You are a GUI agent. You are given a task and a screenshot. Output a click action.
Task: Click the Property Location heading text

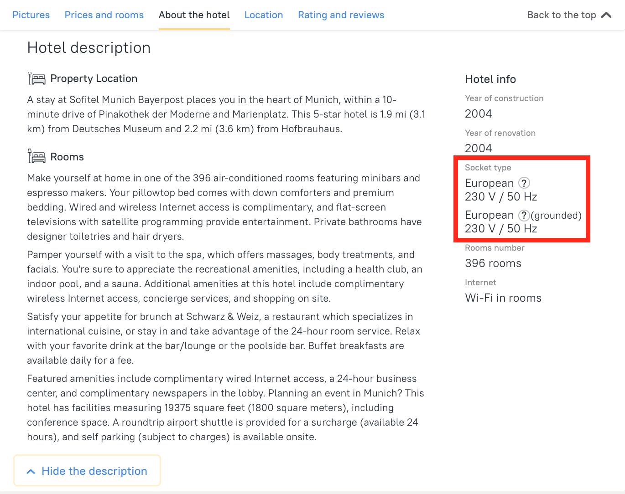pyautogui.click(x=94, y=79)
